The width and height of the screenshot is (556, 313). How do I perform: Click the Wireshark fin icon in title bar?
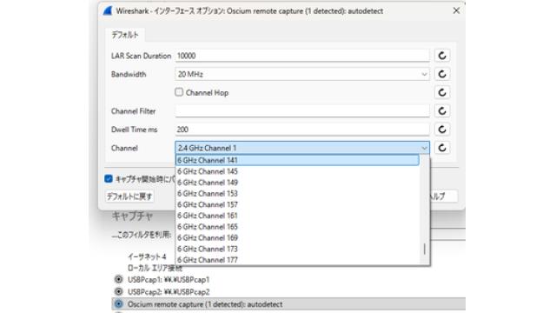coord(108,11)
